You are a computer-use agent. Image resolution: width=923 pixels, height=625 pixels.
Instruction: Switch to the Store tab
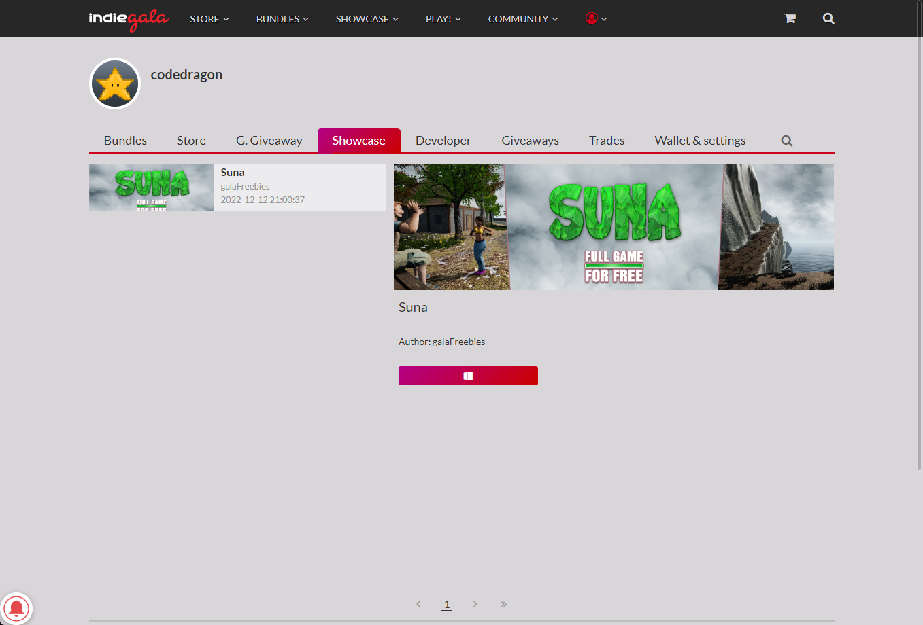(191, 141)
